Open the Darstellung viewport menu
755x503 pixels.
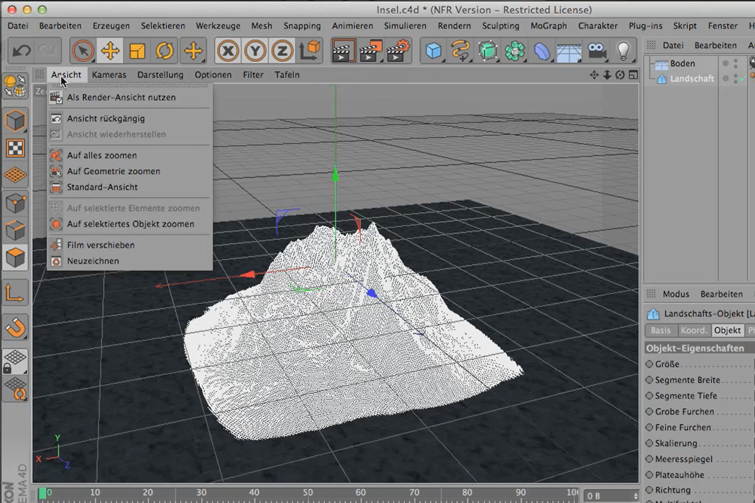coord(160,75)
